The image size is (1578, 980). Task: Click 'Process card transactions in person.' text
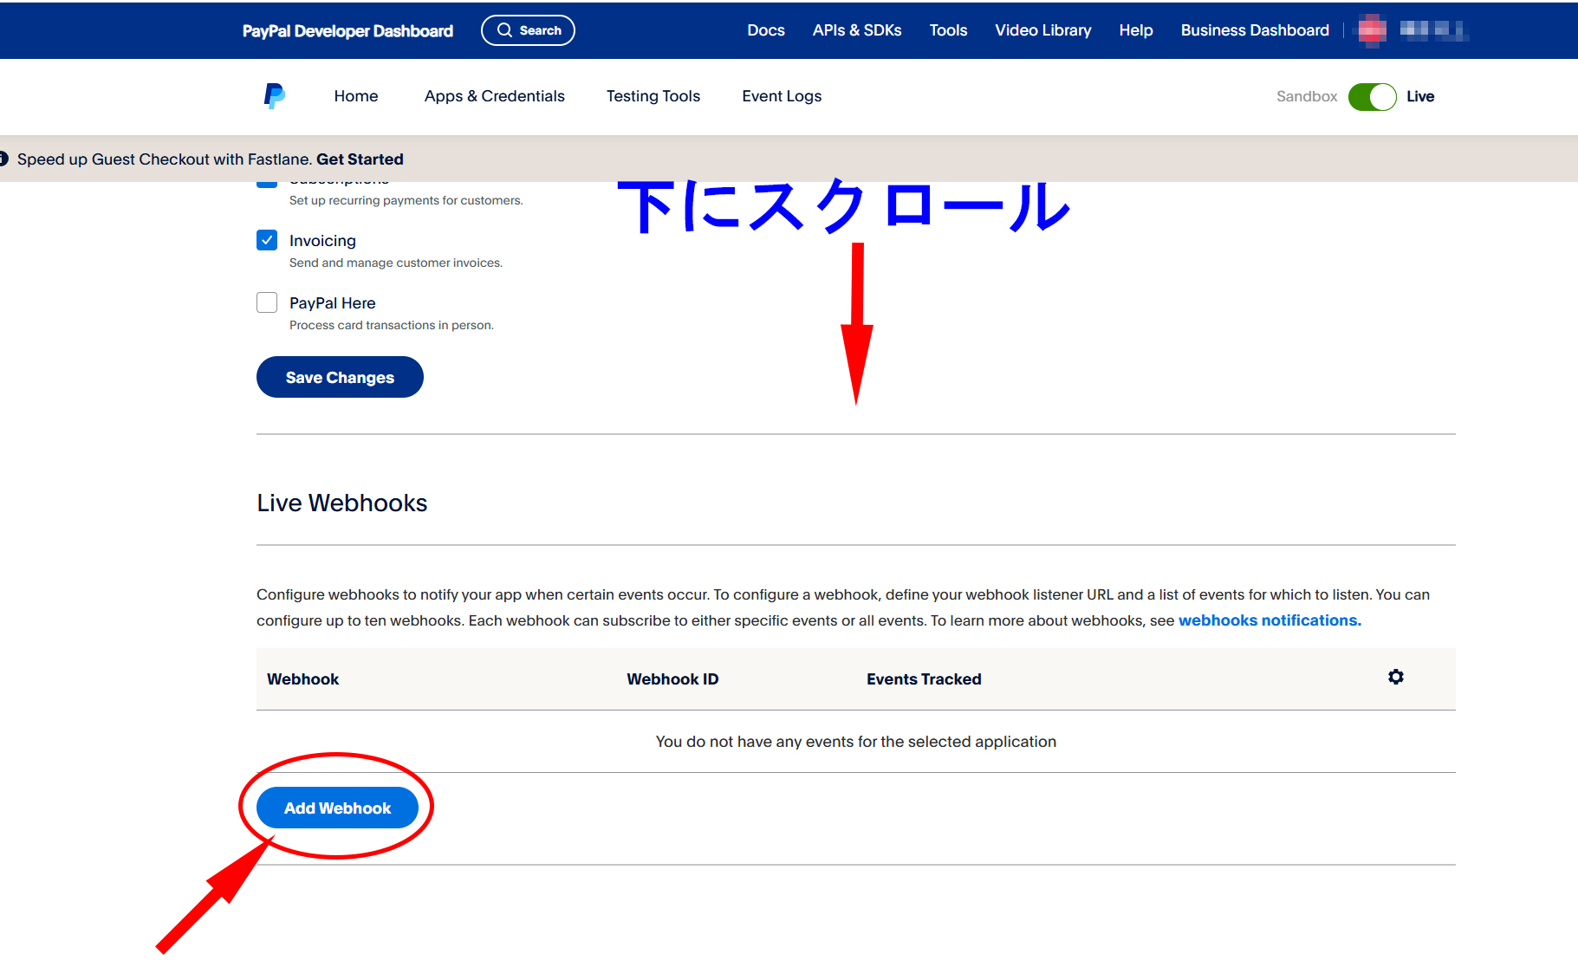tap(392, 325)
